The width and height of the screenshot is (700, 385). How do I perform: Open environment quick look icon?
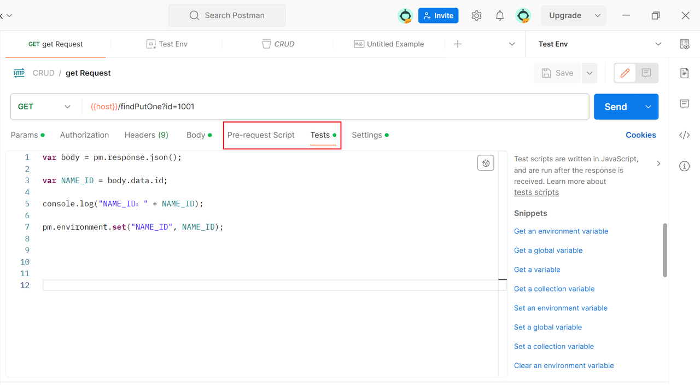684,44
